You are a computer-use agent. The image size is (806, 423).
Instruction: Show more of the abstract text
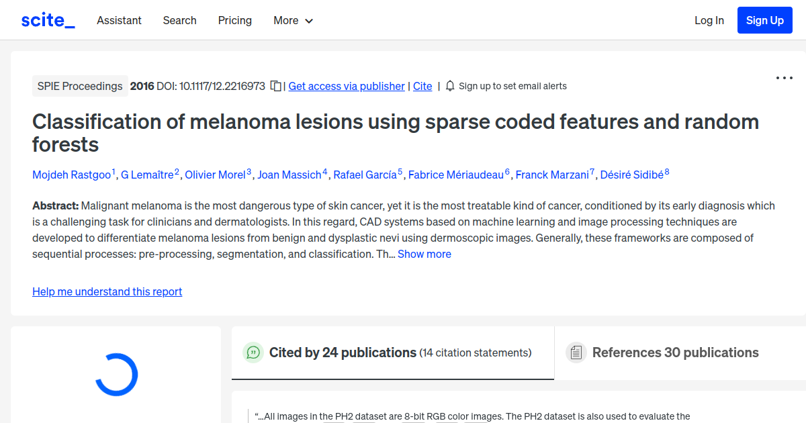(x=424, y=254)
